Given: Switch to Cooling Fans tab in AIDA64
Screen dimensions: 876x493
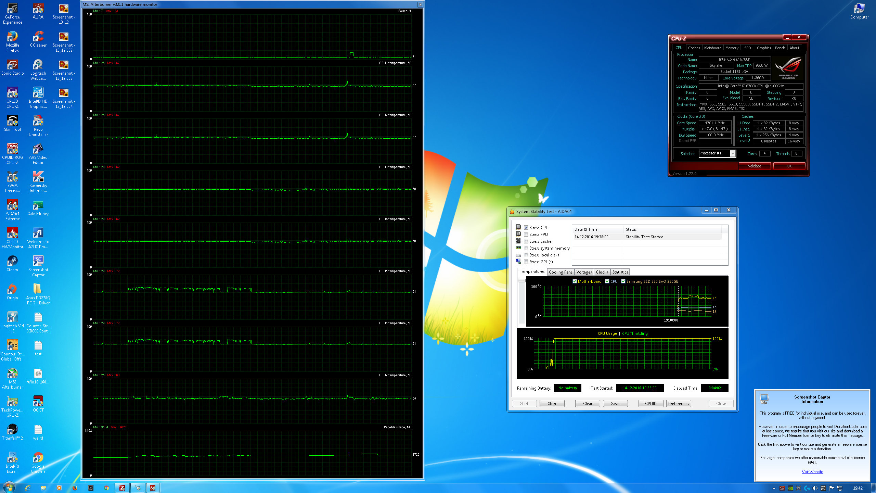Looking at the screenshot, I should coord(561,272).
